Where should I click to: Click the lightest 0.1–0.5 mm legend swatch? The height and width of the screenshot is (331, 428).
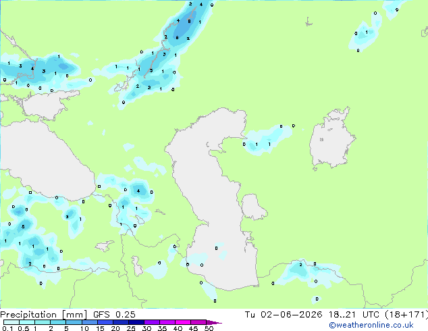point(11,322)
